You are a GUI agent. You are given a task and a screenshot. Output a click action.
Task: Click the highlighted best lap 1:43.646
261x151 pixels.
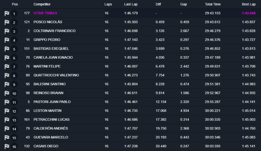(x=248, y=13)
